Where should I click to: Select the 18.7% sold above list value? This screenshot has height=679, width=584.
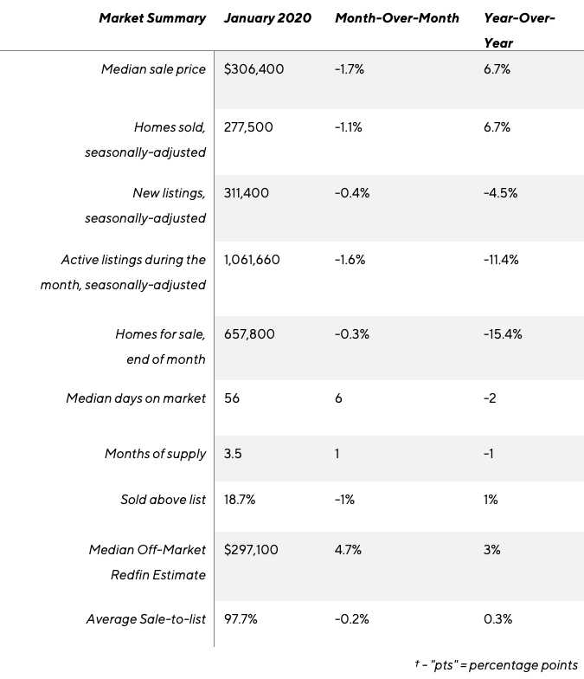(240, 500)
